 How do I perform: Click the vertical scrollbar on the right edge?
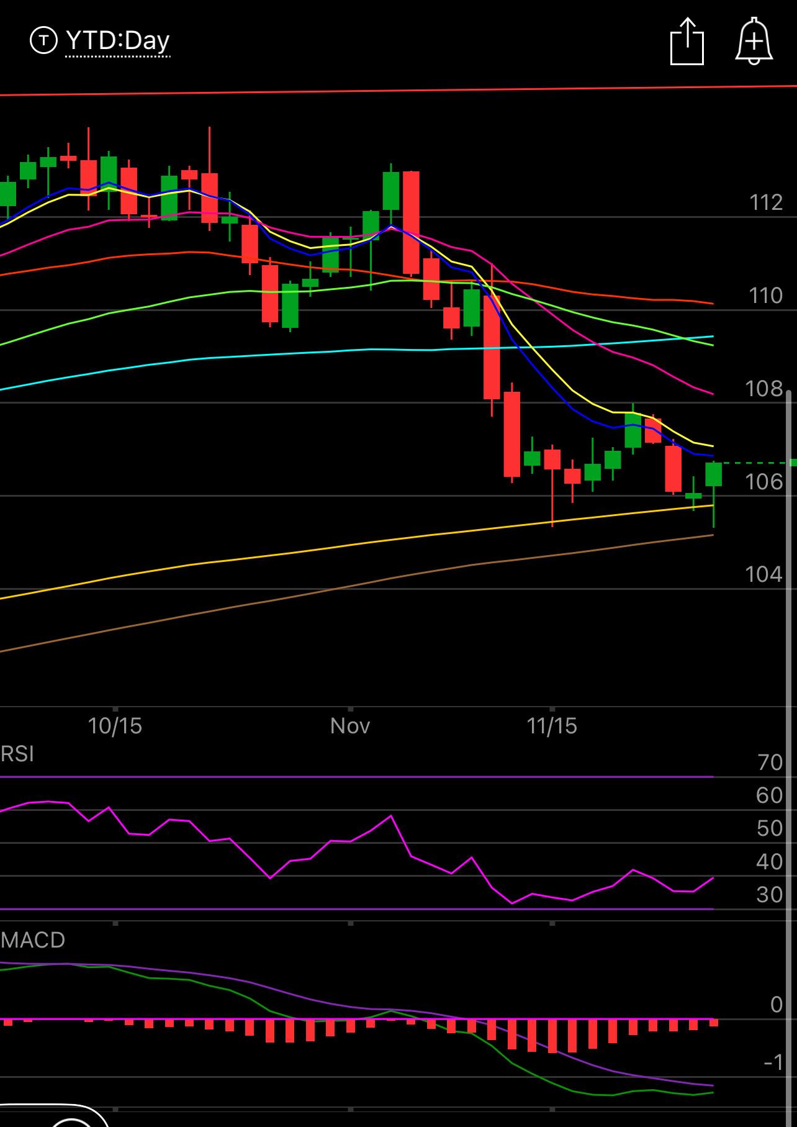[789, 758]
